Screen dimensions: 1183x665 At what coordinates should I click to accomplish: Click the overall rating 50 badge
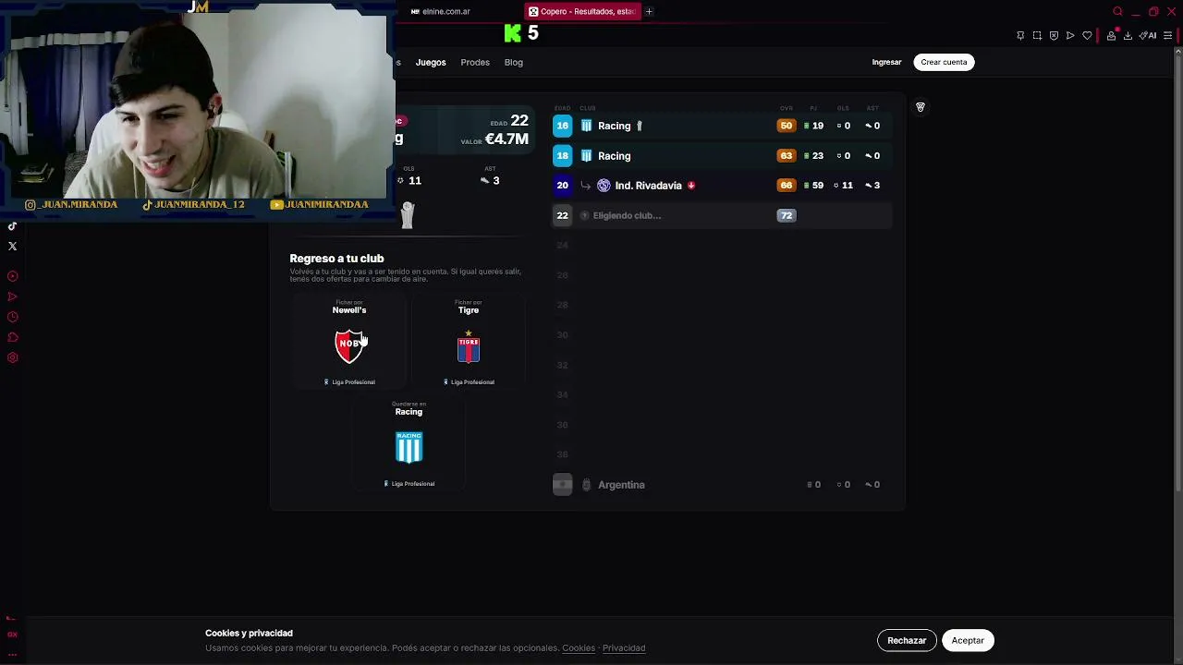pos(787,126)
